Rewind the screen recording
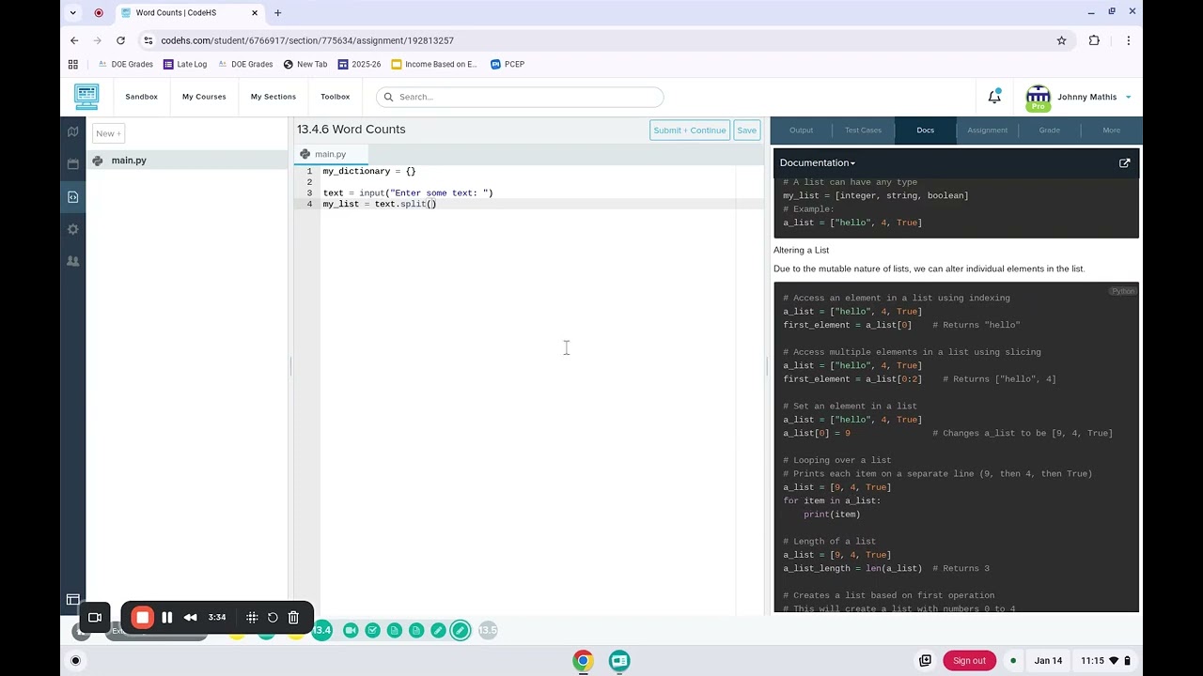This screenshot has height=676, width=1203. click(191, 617)
